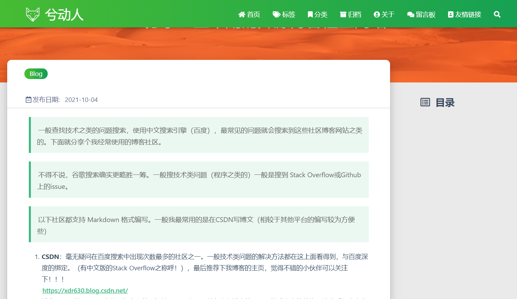Click the address book icon beside 友情链接
Screen dimensions: 517x299
click(x=451, y=14)
